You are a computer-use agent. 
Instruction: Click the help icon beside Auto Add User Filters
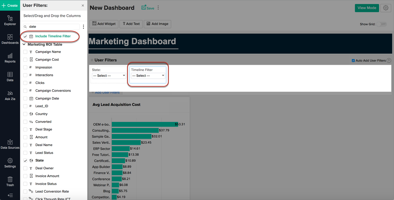[x=389, y=60]
